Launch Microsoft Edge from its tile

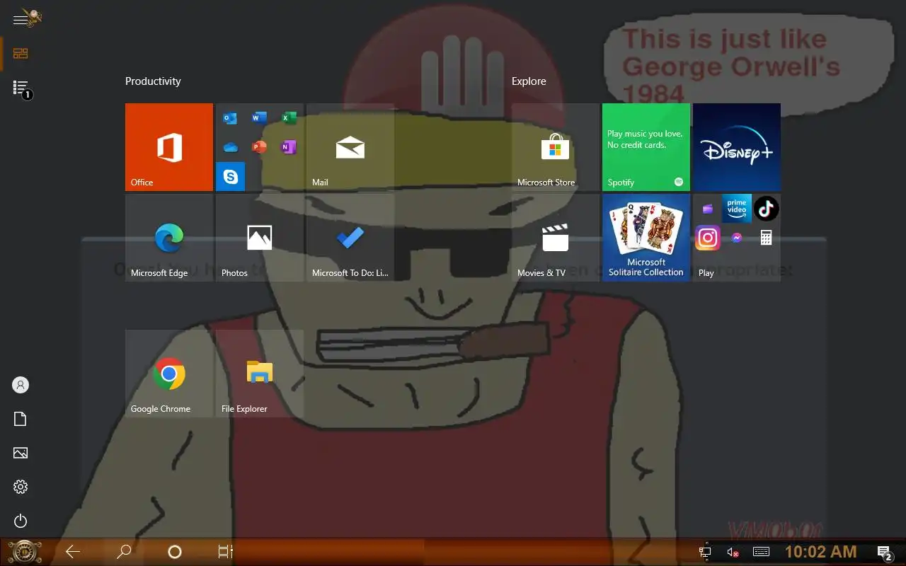[x=169, y=238]
